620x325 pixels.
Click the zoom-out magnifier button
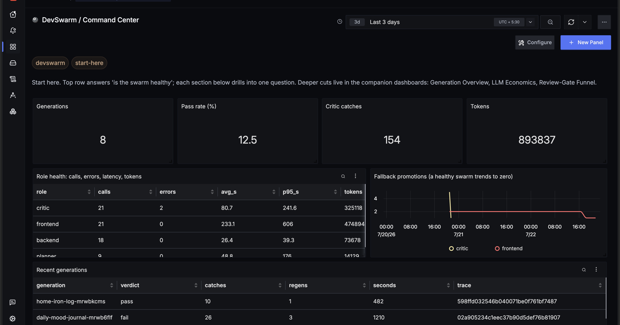tap(550, 22)
